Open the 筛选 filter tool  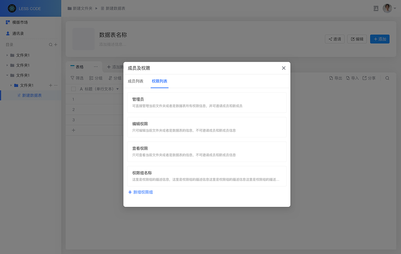click(77, 78)
